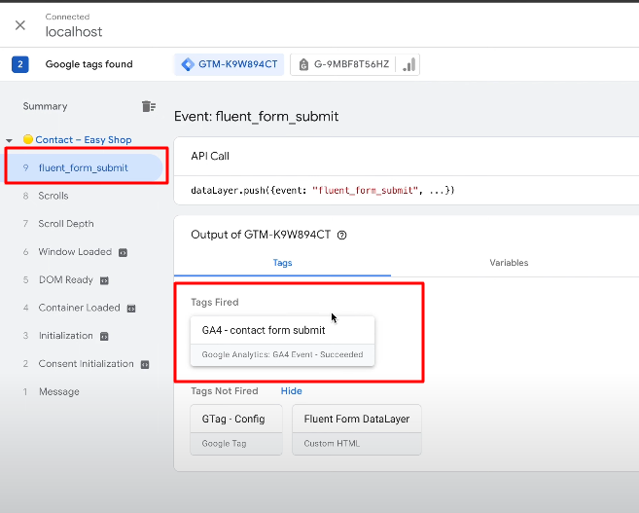Click the code icon beside Window Loaded
Viewport: 639px width, 513px height.
[x=124, y=252]
